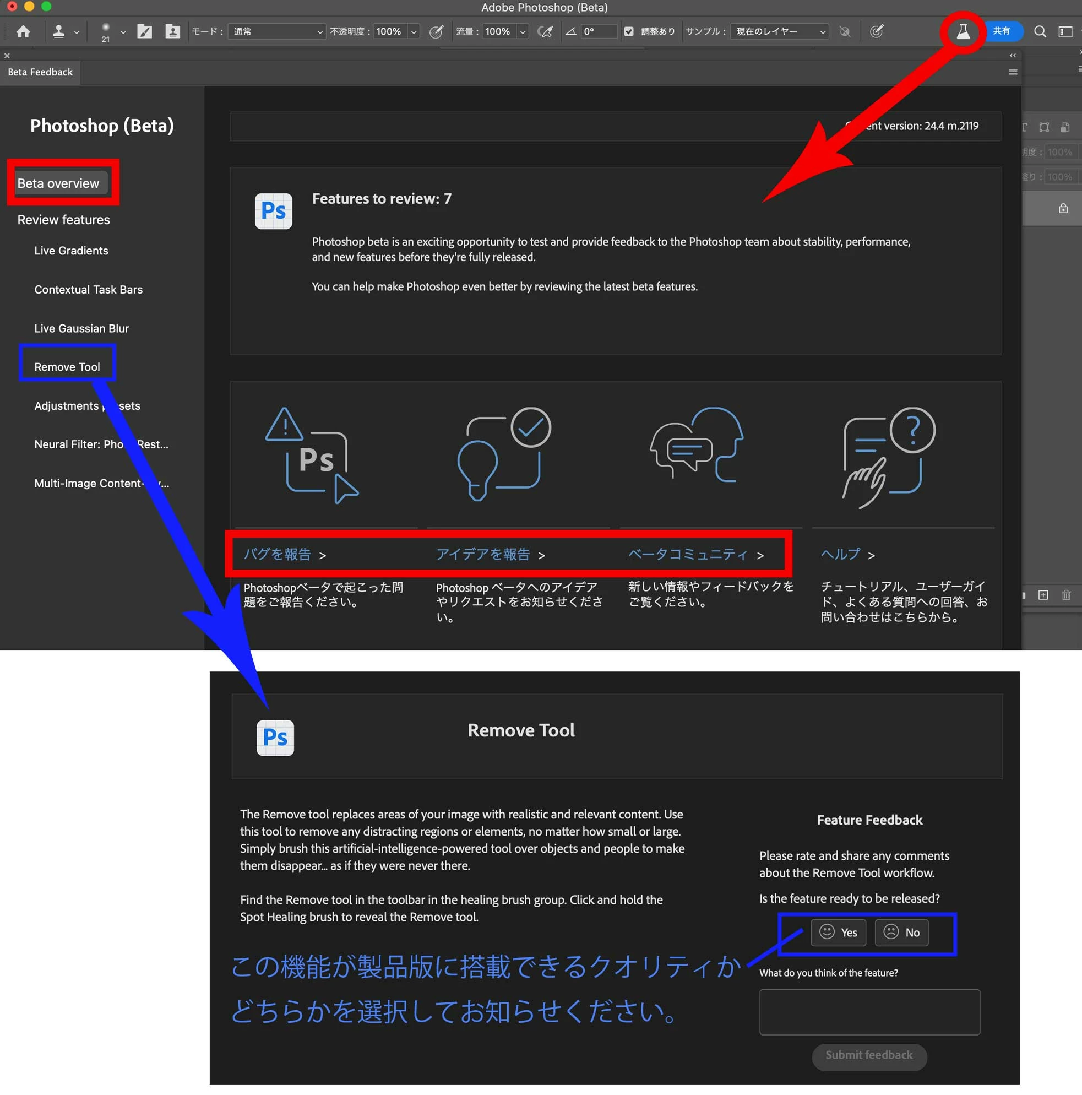
Task: Click the beta flask icon
Action: pos(963,32)
